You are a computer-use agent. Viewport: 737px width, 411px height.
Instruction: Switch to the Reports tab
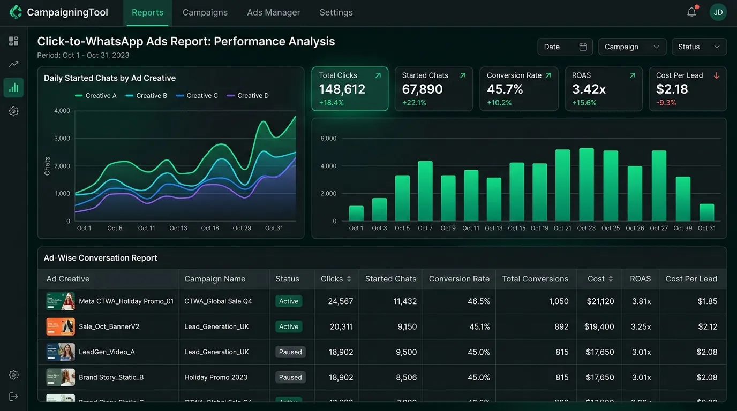pos(147,12)
